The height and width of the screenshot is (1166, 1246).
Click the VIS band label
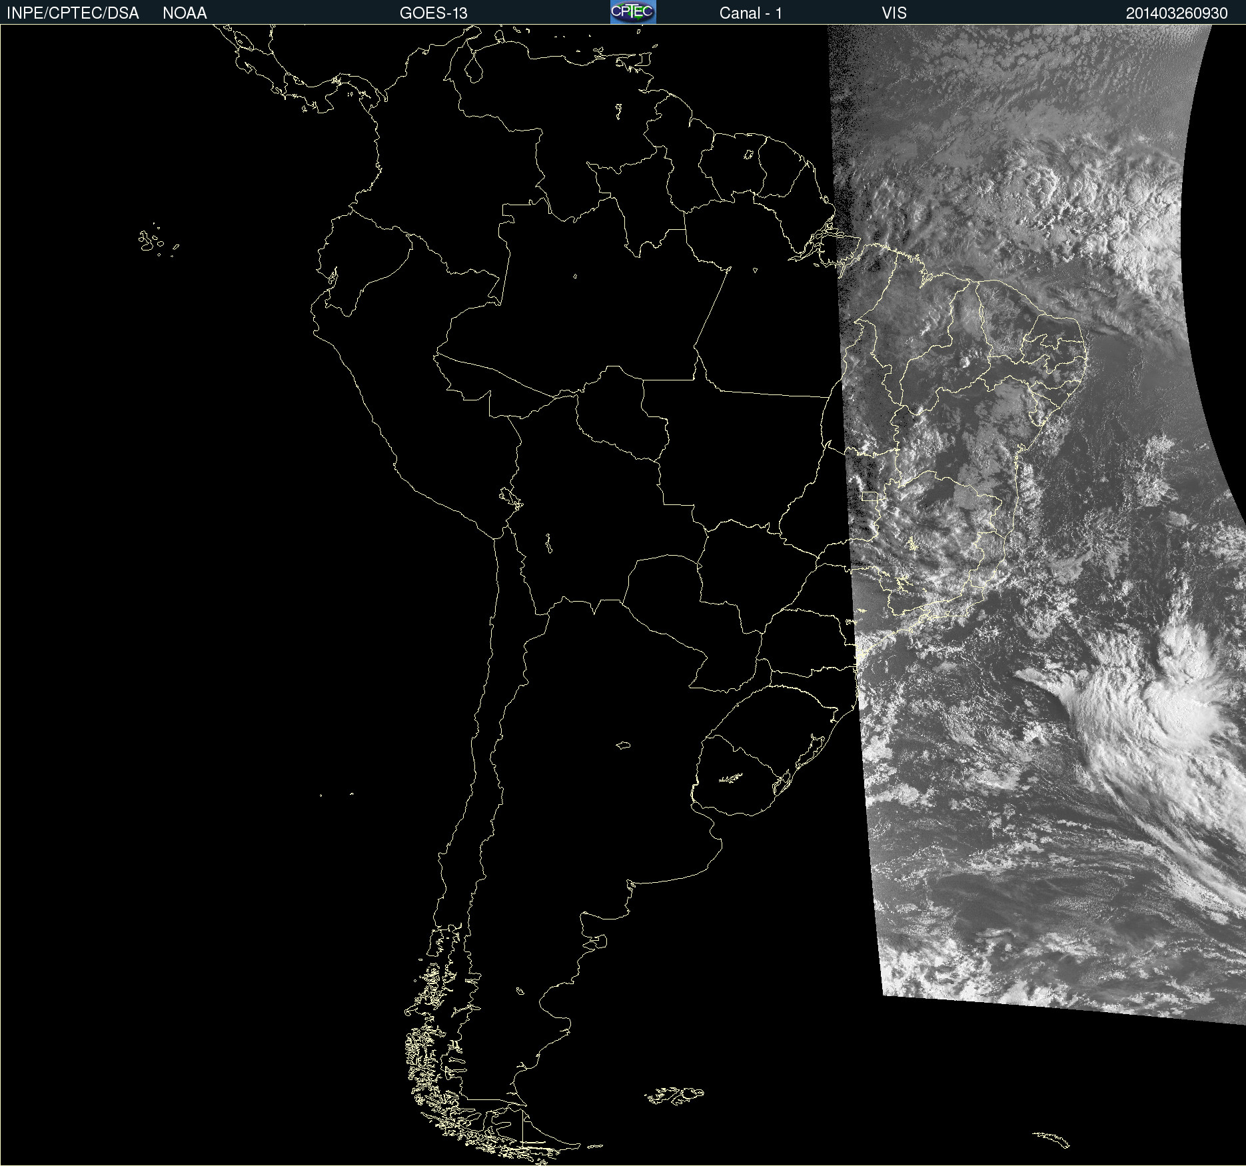point(894,13)
